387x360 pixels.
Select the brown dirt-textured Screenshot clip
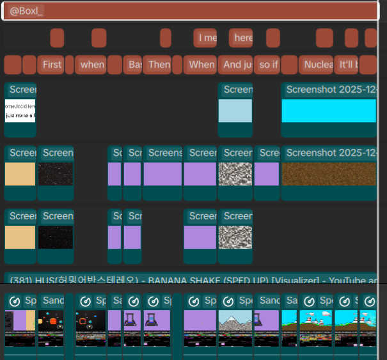click(329, 173)
